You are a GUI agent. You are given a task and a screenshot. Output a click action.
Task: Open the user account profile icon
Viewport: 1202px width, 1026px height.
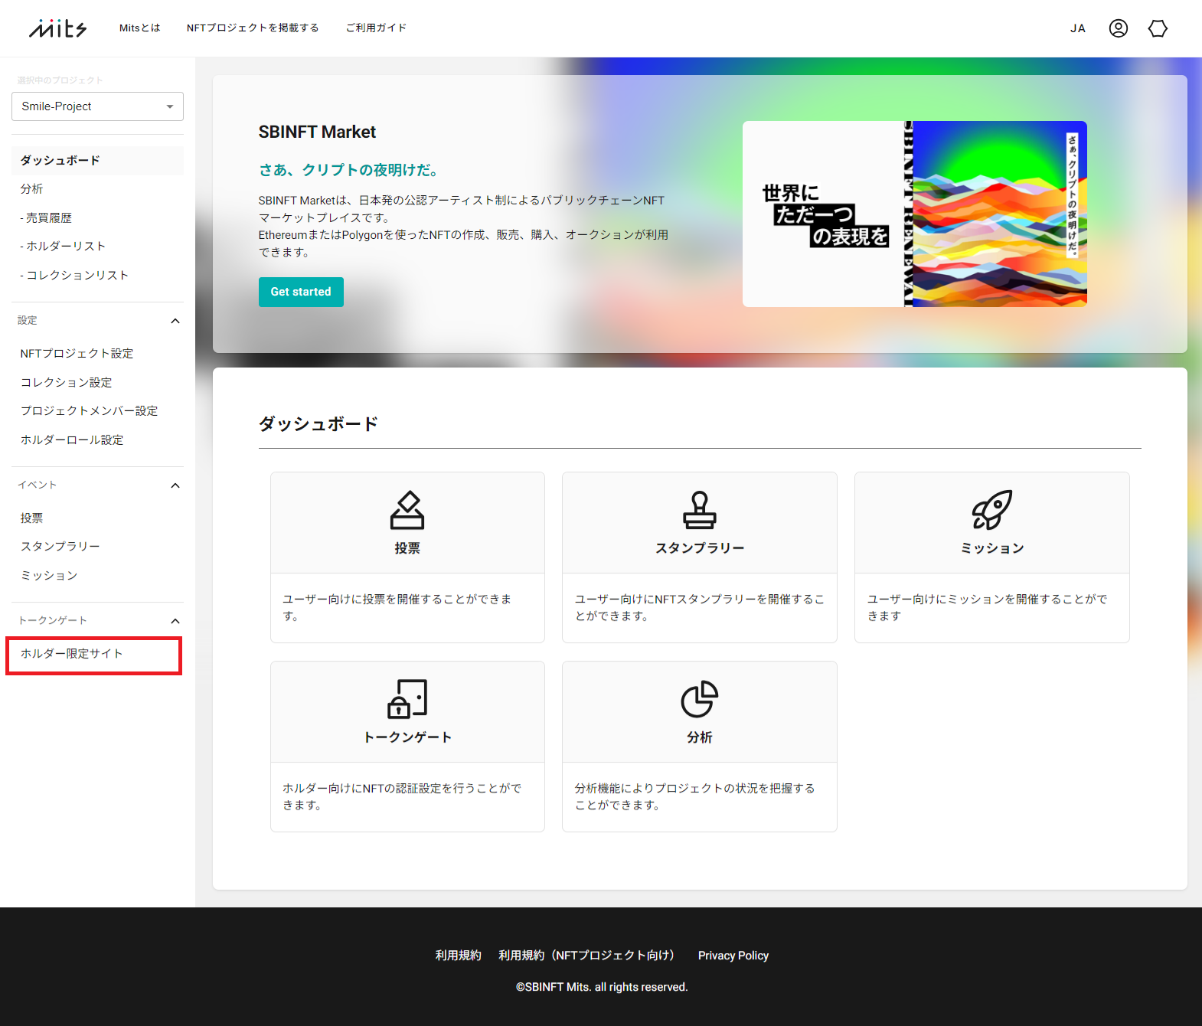point(1119,28)
